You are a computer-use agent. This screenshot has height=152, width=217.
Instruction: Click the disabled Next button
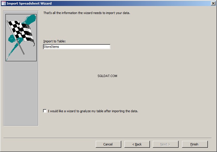(x=165, y=144)
